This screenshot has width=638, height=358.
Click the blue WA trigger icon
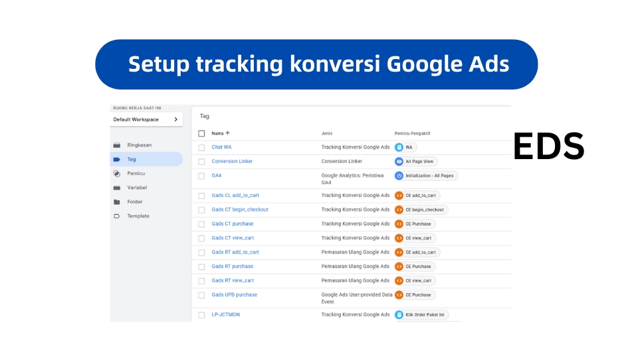tap(399, 147)
